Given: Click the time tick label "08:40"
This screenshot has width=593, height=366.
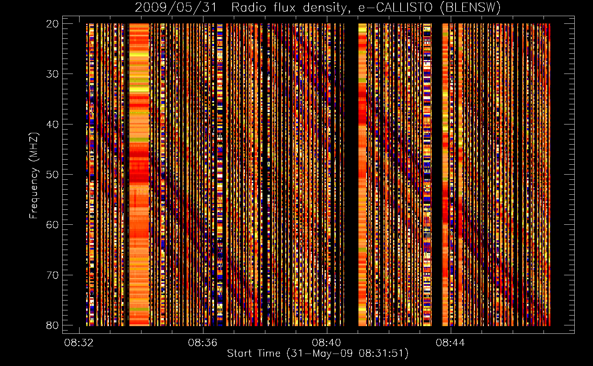Looking at the screenshot, I should (327, 343).
